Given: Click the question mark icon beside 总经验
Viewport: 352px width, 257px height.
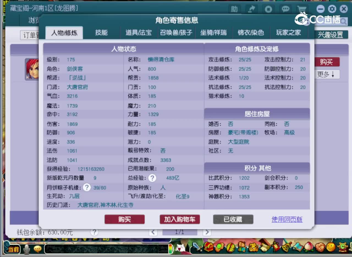Looking at the screenshot, I should click(x=152, y=178).
